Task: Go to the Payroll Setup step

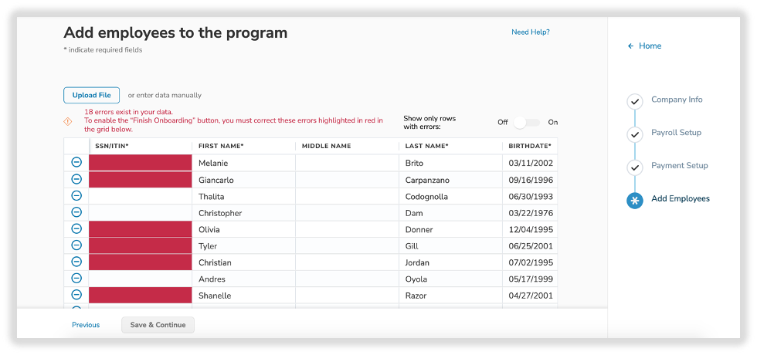Action: (676, 133)
